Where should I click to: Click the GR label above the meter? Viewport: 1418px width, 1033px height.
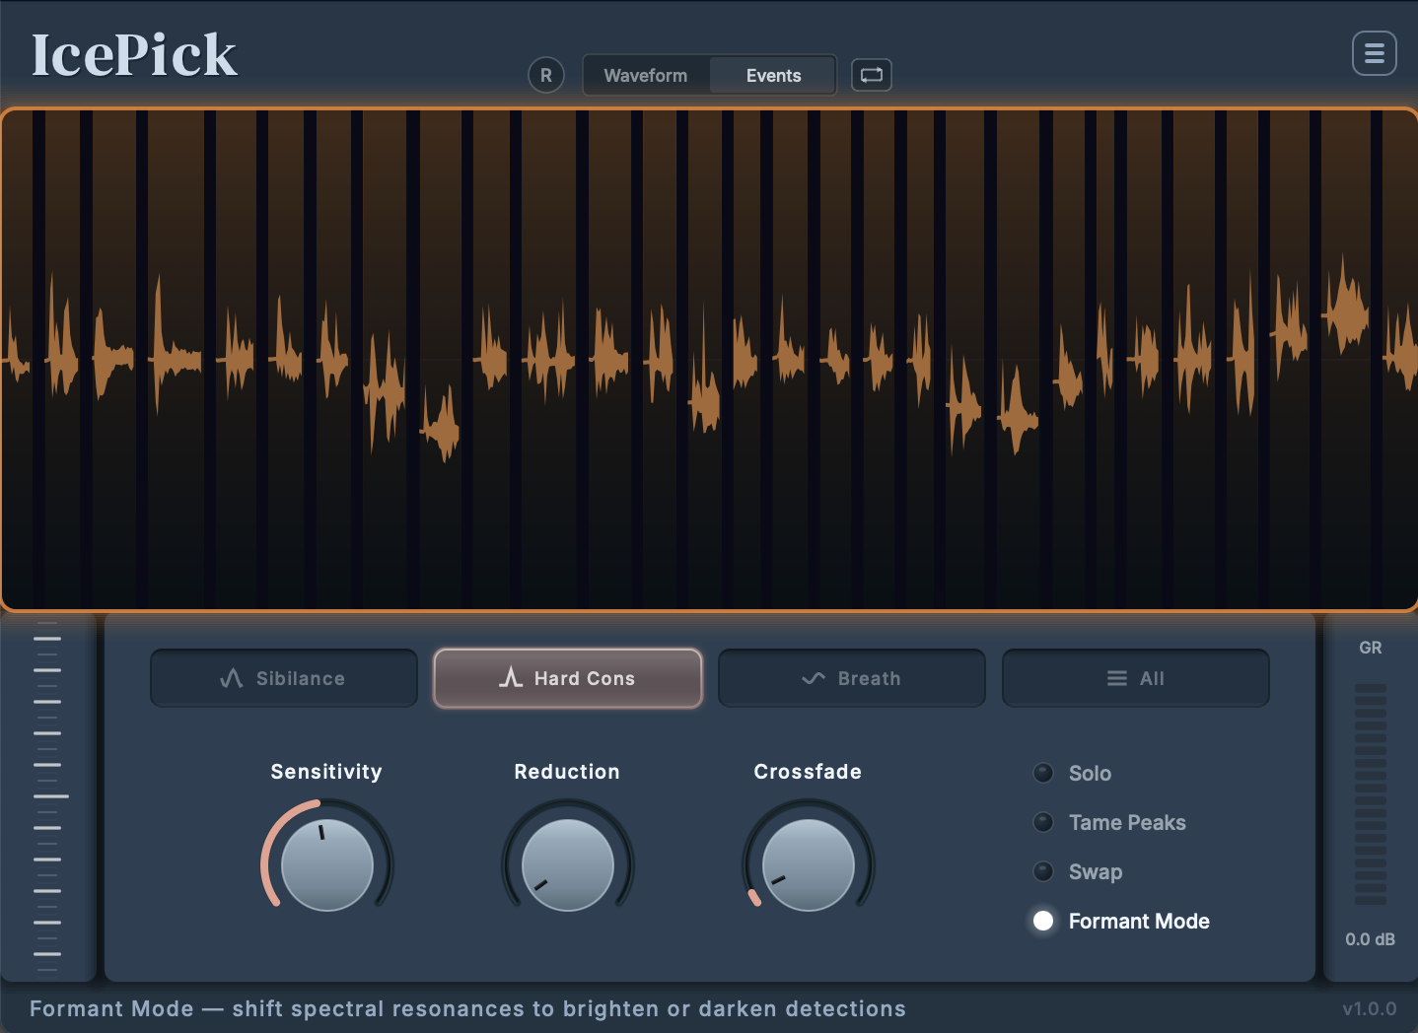[1371, 648]
